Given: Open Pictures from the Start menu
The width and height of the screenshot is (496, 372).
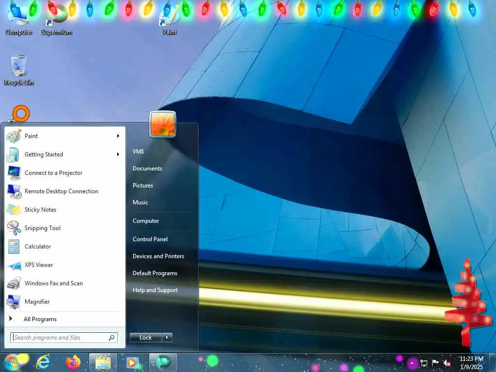Looking at the screenshot, I should (143, 186).
